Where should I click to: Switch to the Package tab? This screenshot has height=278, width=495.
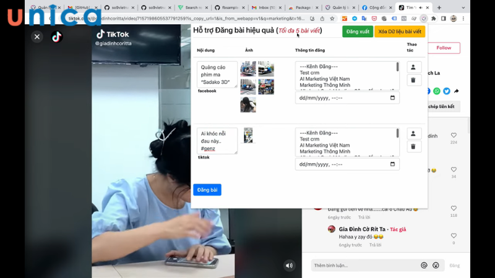[303, 7]
